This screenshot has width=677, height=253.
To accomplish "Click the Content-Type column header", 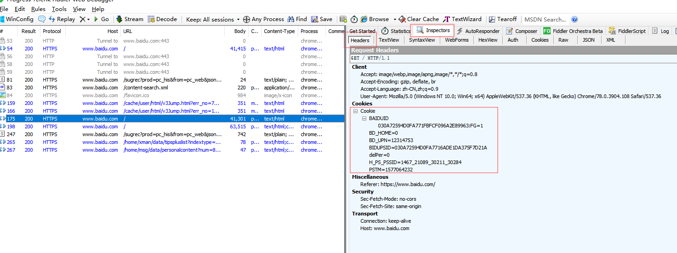I will [279, 31].
